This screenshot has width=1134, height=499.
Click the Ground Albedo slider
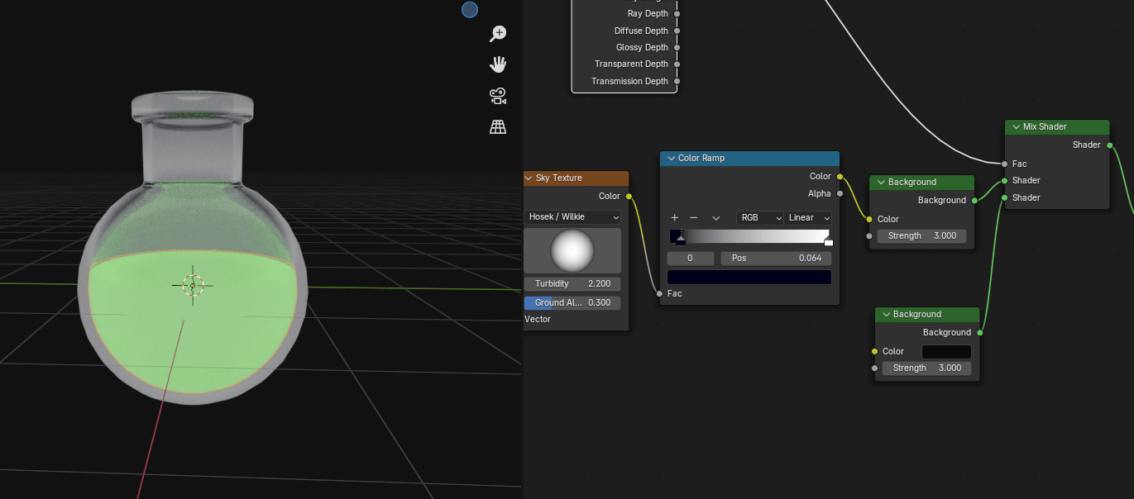tap(572, 303)
